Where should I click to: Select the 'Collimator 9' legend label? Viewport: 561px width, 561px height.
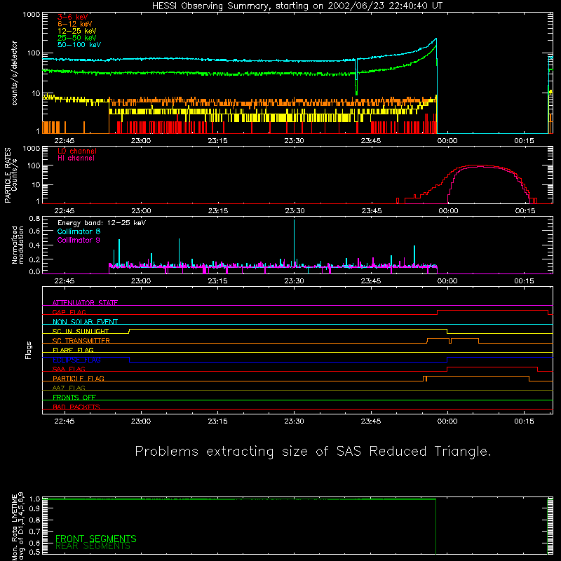coord(79,240)
